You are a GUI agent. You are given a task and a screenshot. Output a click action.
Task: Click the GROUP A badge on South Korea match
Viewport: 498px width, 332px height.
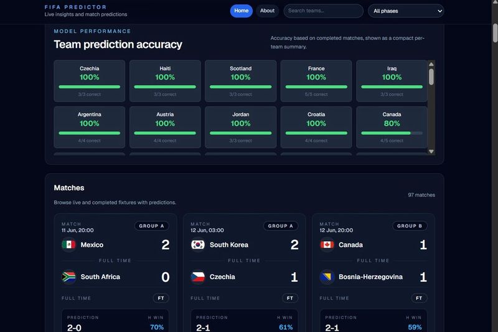pyautogui.click(x=281, y=226)
